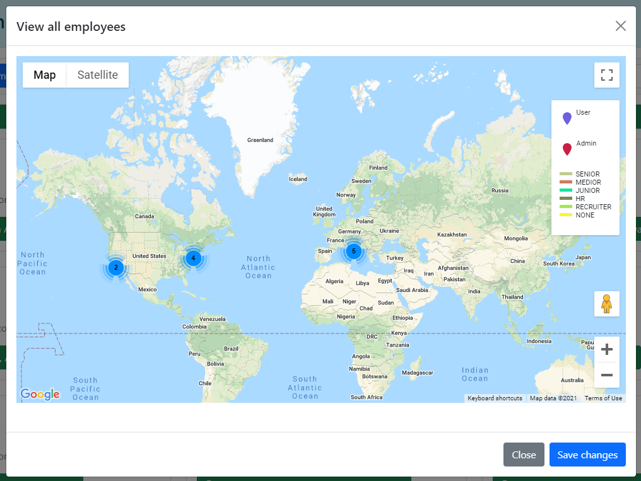Click the North Atlantic Ocean label
641x481 pixels.
258,267
